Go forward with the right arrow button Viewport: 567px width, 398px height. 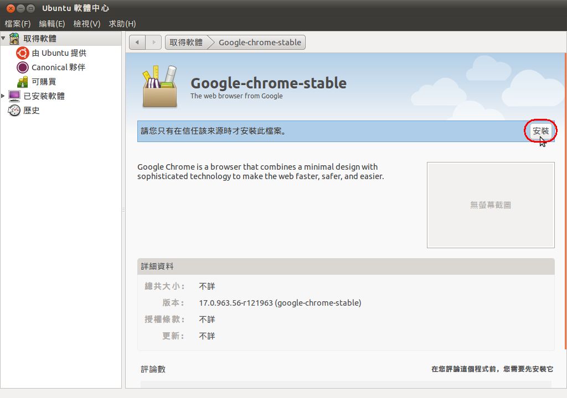tap(154, 42)
